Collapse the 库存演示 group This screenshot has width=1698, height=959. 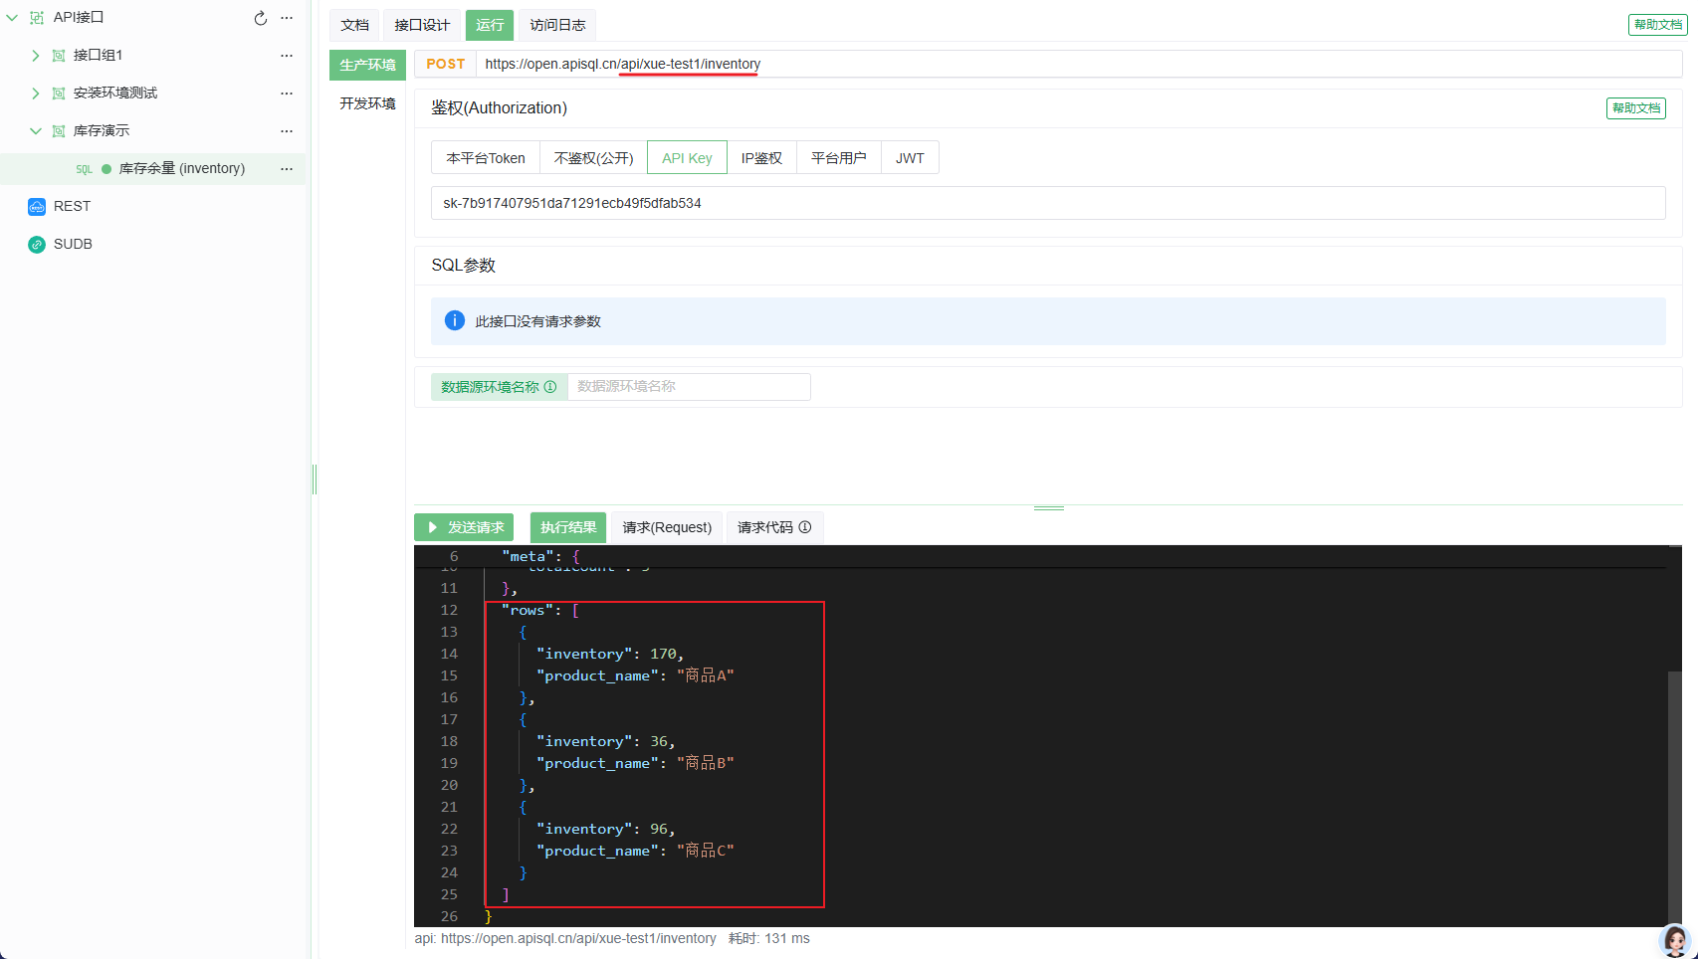coord(36,131)
